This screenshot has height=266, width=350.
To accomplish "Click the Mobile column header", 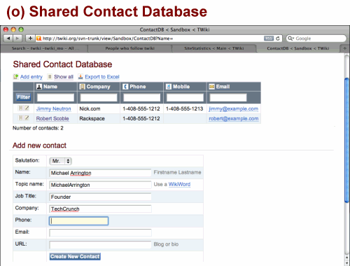I will click(x=185, y=87).
